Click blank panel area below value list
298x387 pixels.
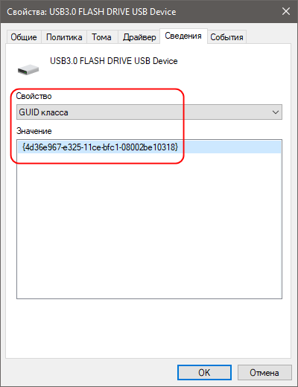[x=148, y=328]
